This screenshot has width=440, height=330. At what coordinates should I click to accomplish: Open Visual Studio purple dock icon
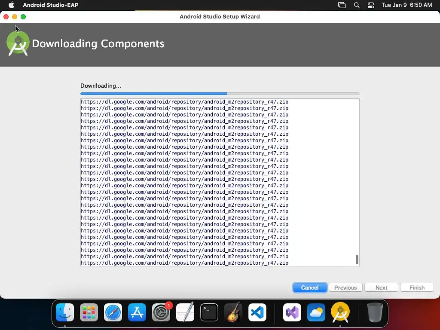coord(292,312)
